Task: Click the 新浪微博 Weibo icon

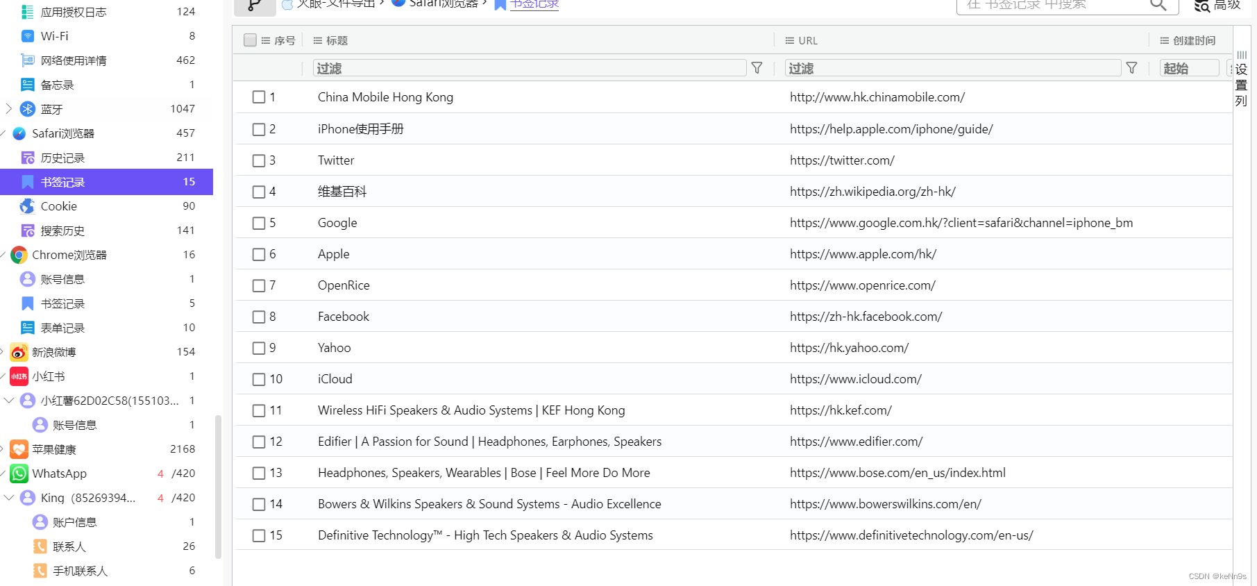Action: tap(19, 352)
